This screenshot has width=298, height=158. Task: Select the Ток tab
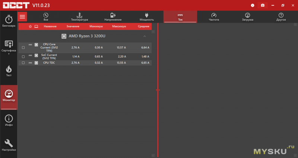click(x=180, y=17)
